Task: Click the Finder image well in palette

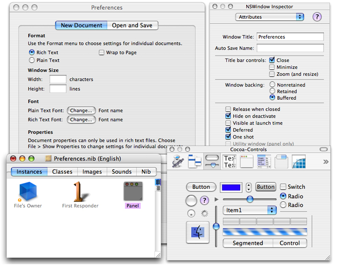Action: [198, 232]
